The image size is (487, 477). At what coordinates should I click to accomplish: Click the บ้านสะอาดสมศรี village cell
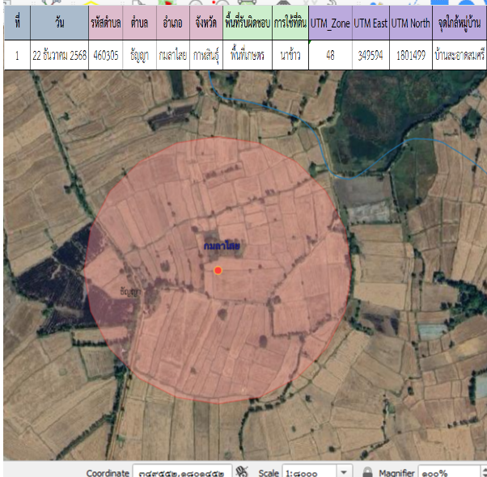click(459, 56)
